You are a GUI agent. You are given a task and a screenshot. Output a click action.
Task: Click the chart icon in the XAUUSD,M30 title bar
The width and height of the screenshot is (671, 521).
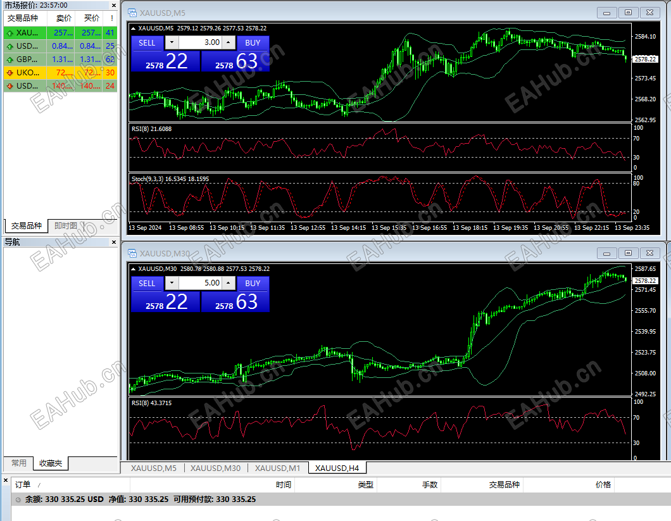132,253
